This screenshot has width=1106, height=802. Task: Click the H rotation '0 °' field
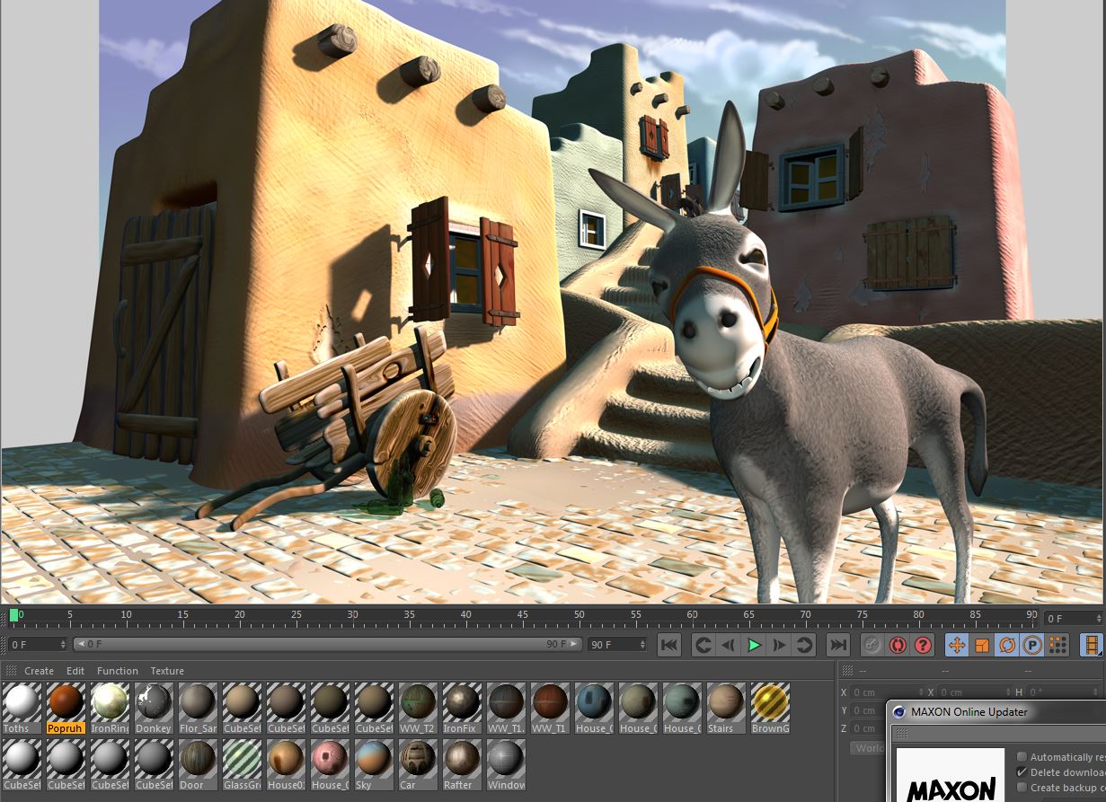(x=1064, y=692)
